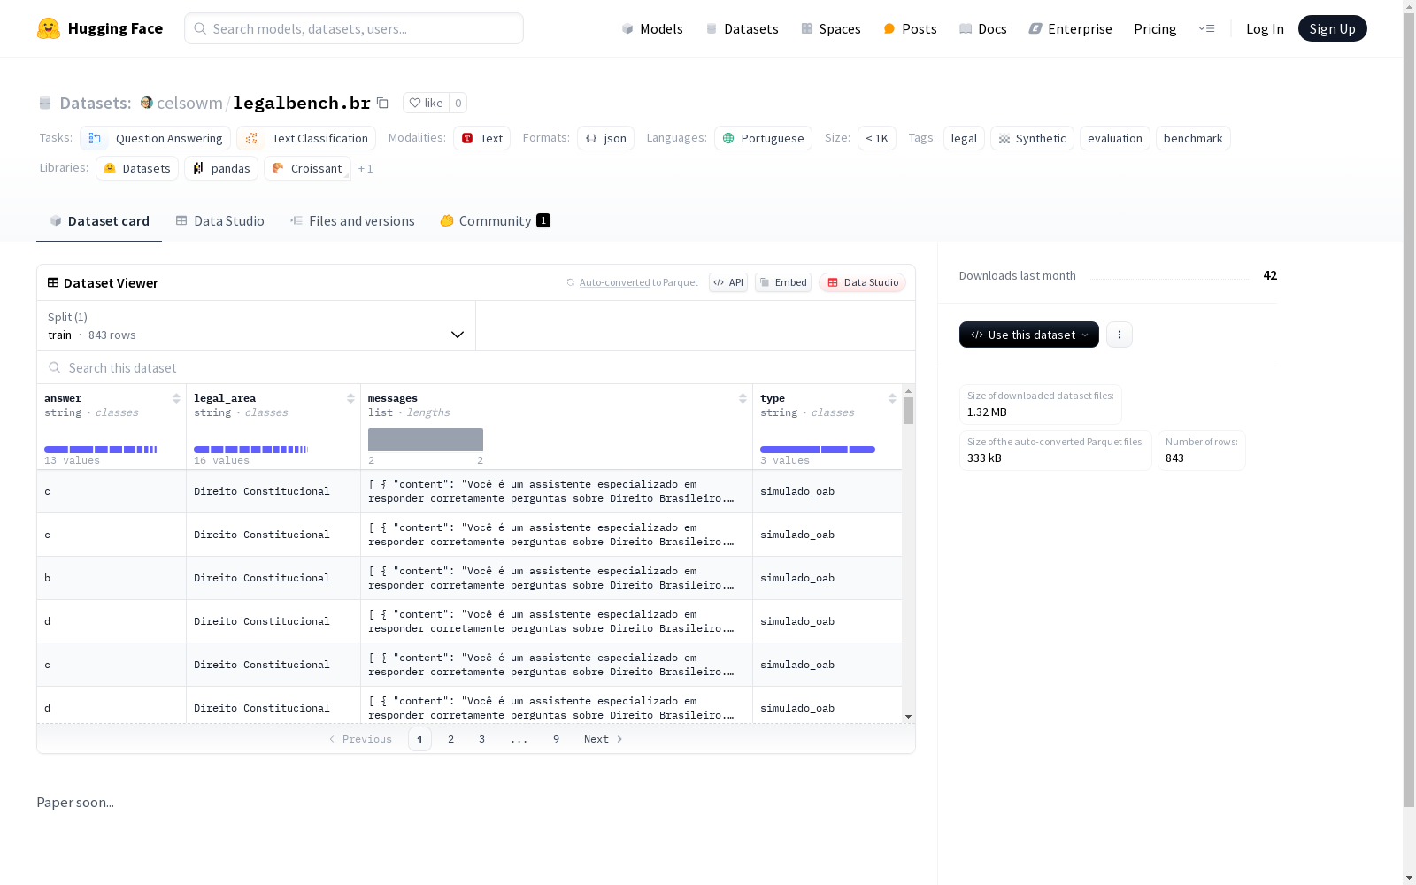Click the Synthetic tag
Screen dimensions: 1416x885
point(1032,138)
